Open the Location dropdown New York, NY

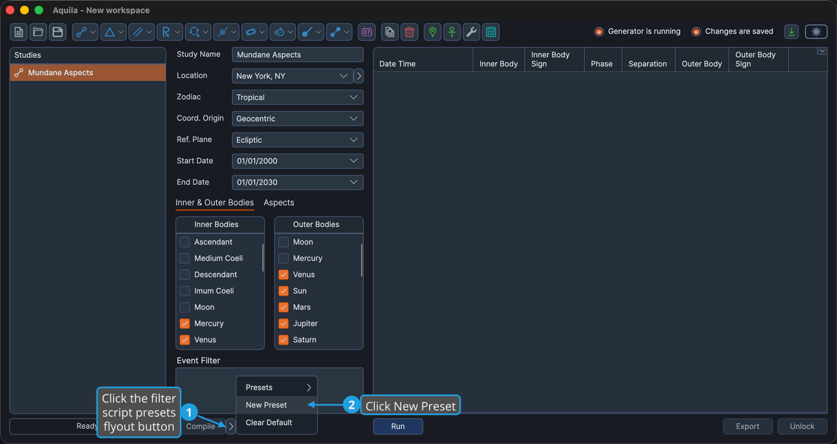[x=292, y=76]
